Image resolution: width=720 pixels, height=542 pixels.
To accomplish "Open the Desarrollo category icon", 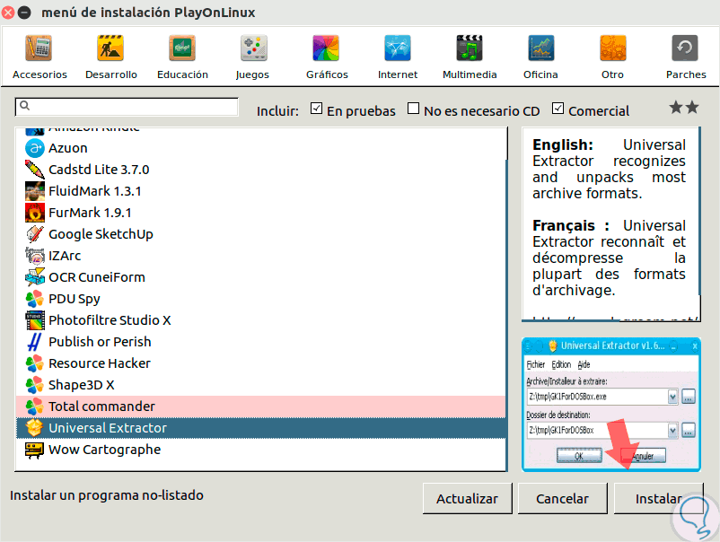I will point(110,48).
